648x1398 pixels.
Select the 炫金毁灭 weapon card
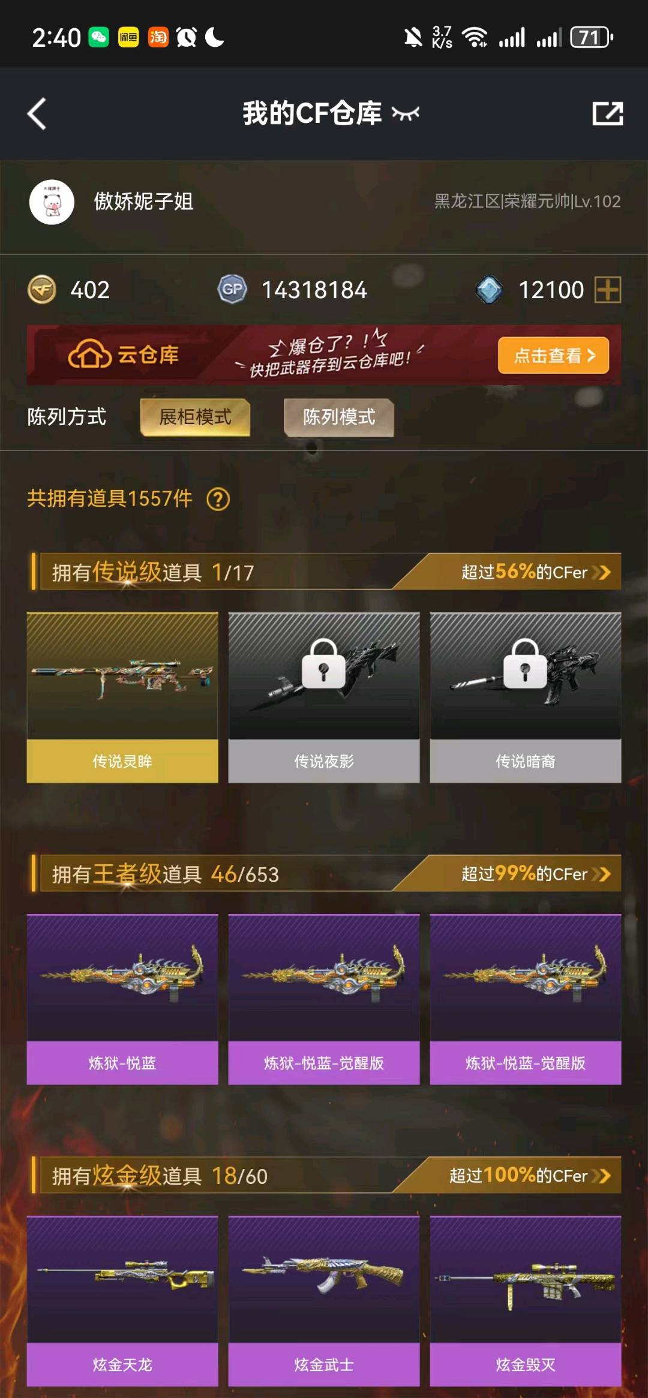pyautogui.click(x=526, y=1301)
